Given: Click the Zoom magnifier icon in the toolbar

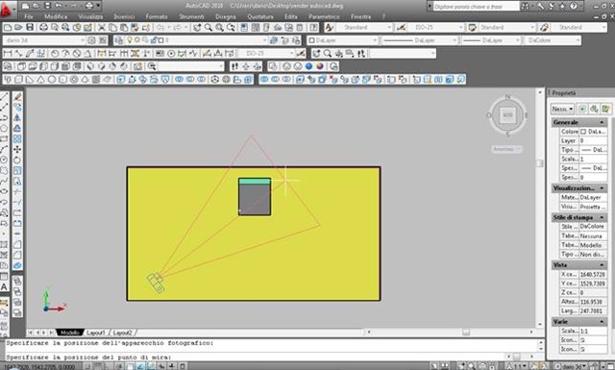Looking at the screenshot, I should [x=209, y=27].
